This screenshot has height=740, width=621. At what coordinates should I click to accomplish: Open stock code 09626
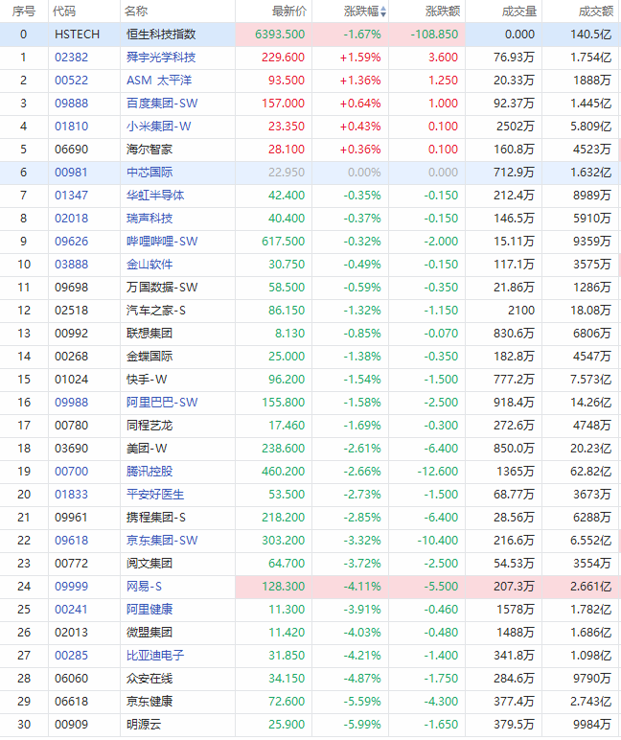pyautogui.click(x=71, y=242)
